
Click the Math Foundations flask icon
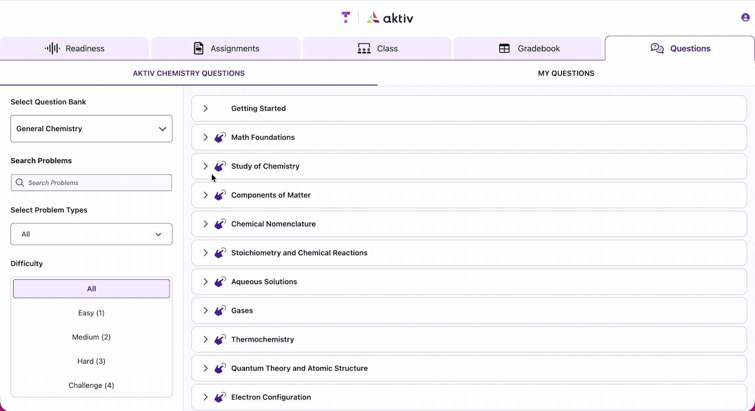(220, 137)
